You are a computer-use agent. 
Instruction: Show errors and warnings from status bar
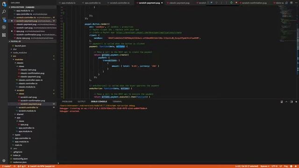21,166
